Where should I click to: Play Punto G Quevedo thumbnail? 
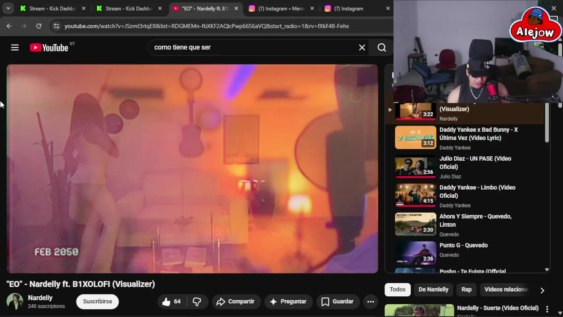pyautogui.click(x=415, y=253)
